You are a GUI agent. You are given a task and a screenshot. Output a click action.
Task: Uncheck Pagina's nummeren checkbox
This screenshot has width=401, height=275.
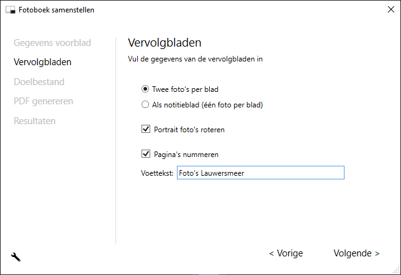[146, 154]
